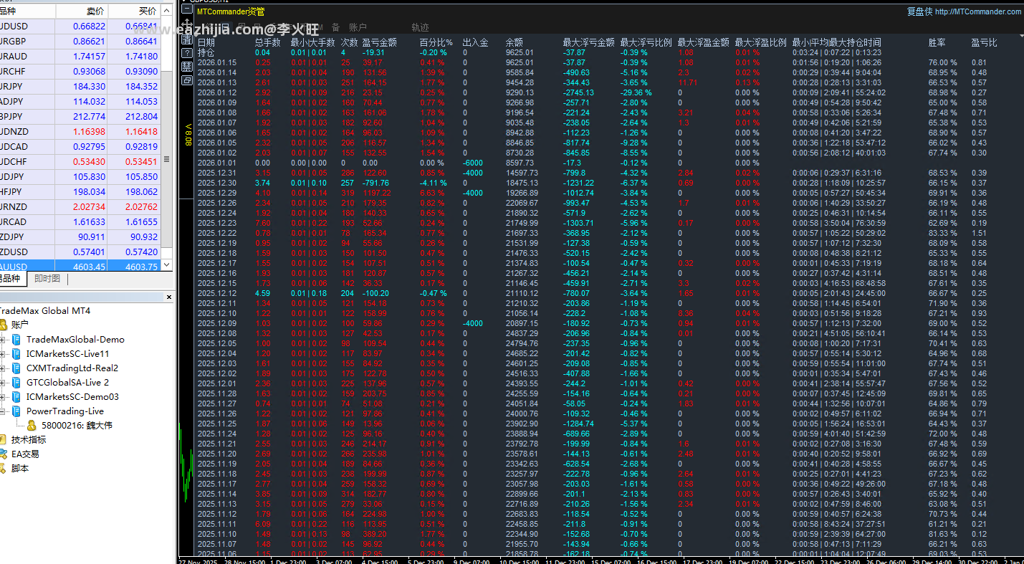The image size is (1024, 564).
Task: Open the 轨迹 tab in MTCommander
Action: coord(420,27)
